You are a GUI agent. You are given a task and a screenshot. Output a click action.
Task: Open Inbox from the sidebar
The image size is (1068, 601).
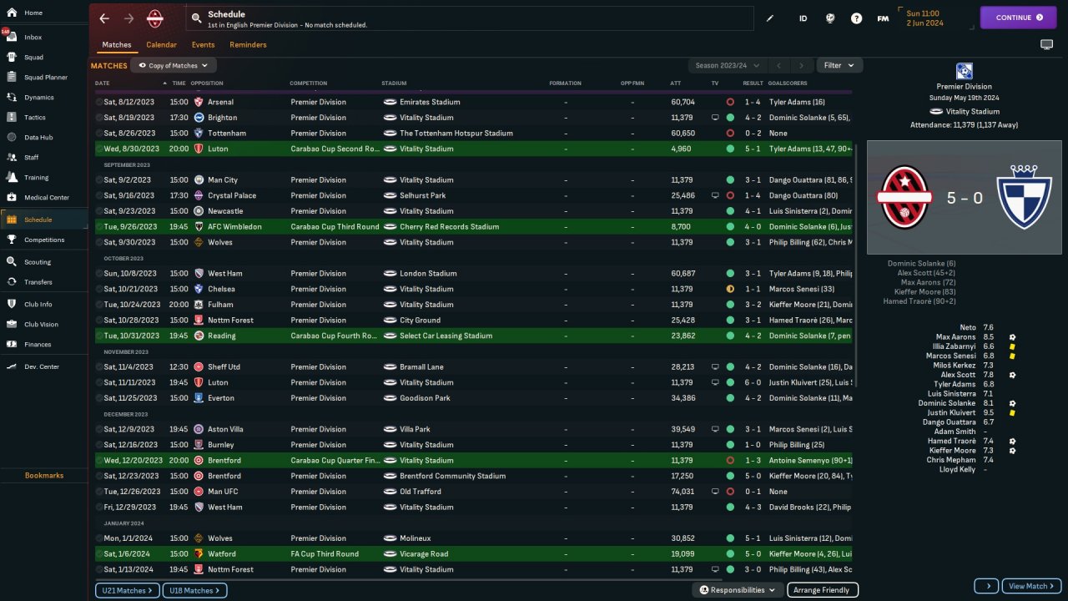(x=43, y=37)
